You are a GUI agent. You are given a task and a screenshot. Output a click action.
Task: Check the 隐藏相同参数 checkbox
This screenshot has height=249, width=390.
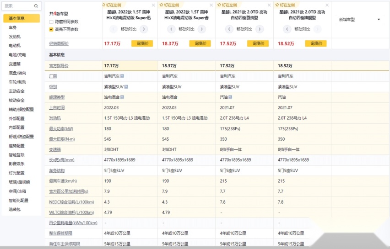(51, 22)
